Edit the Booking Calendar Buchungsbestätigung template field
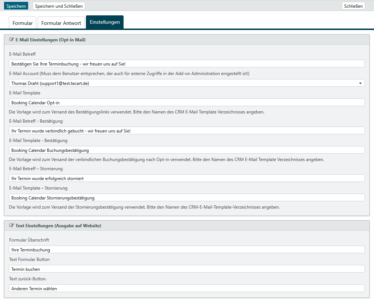Image resolution: width=374 pixels, height=303 pixels. 186,150
